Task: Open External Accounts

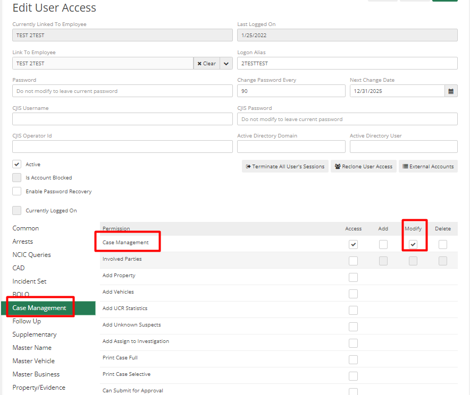Action: (x=428, y=166)
